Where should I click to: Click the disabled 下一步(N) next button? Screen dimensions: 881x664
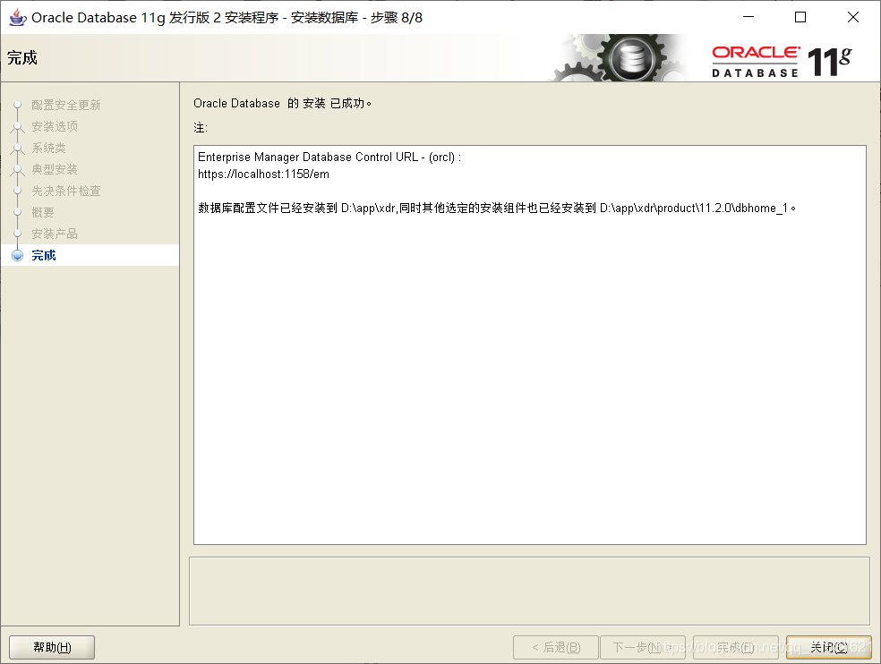point(643,647)
